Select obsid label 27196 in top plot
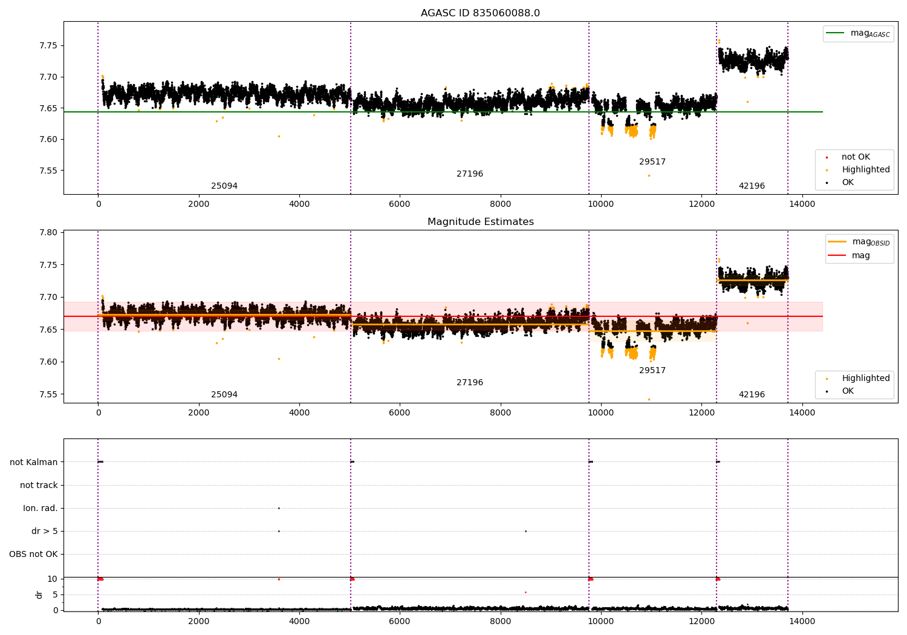 click(470, 174)
